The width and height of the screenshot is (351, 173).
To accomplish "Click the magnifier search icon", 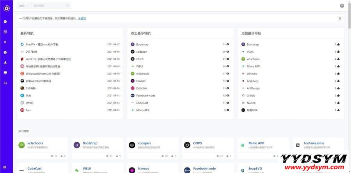I will tap(67, 6).
